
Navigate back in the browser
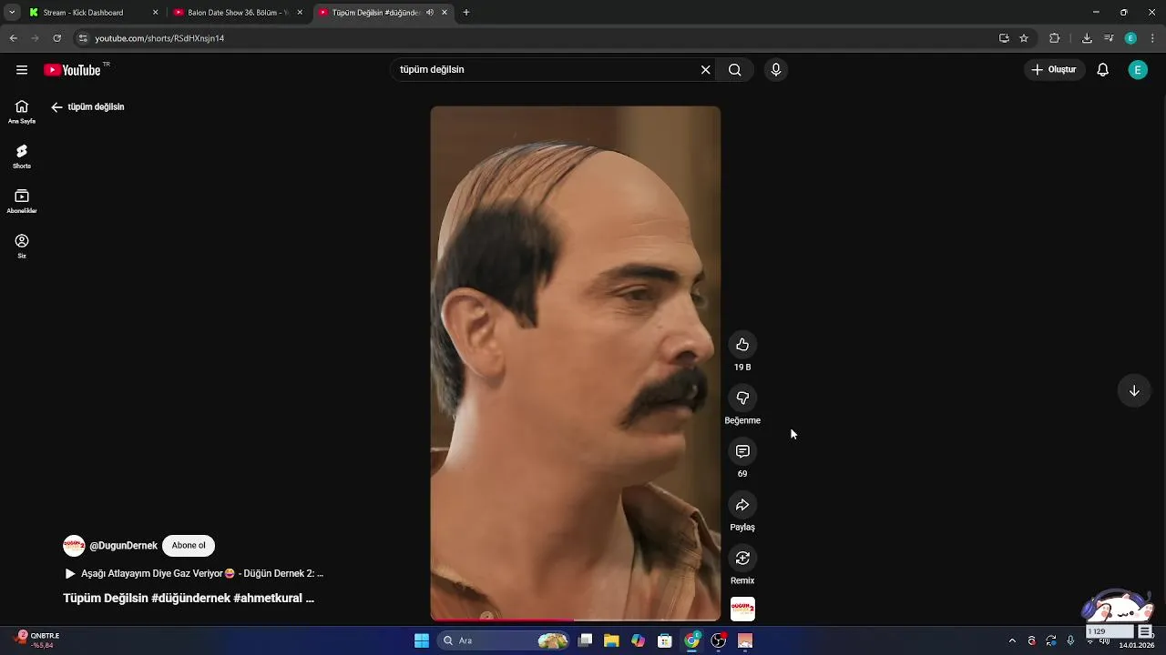click(x=13, y=38)
